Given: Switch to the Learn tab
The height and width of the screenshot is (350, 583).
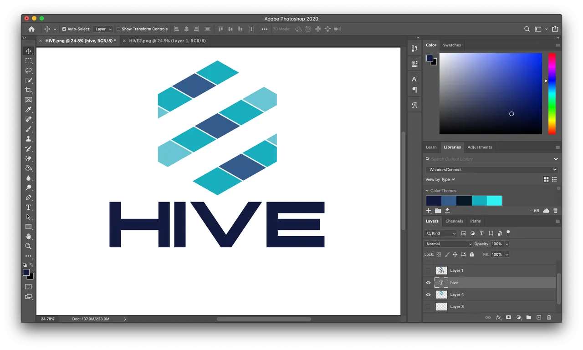Looking at the screenshot, I should (431, 147).
